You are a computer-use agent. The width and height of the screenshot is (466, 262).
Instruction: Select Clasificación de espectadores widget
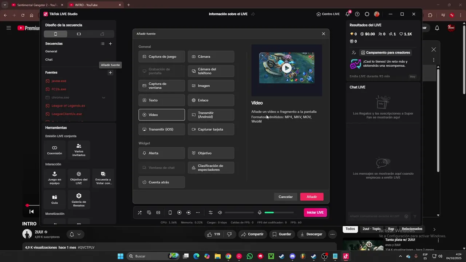(211, 168)
